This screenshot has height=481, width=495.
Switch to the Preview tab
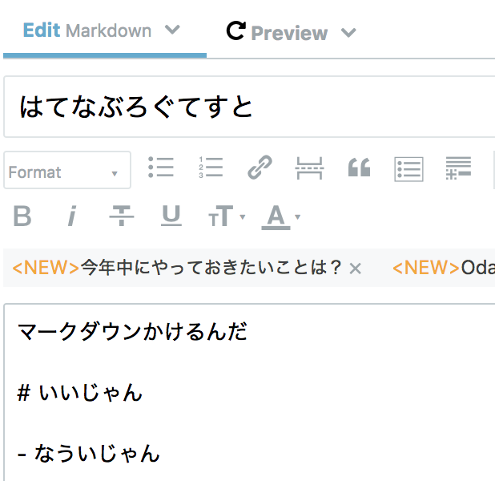(x=289, y=33)
